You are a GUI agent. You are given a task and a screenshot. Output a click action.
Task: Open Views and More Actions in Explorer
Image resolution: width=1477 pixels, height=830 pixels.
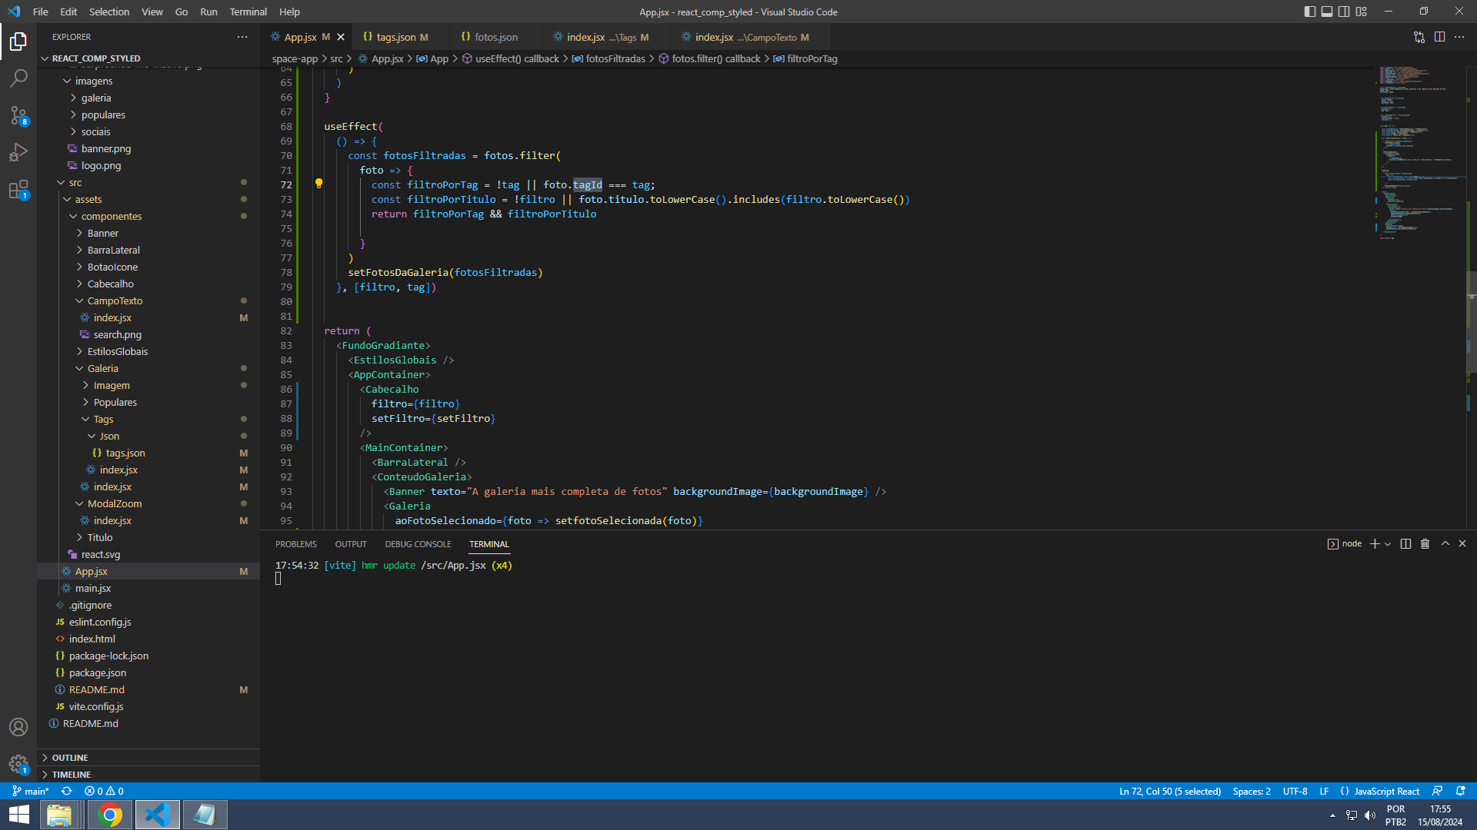click(x=242, y=37)
